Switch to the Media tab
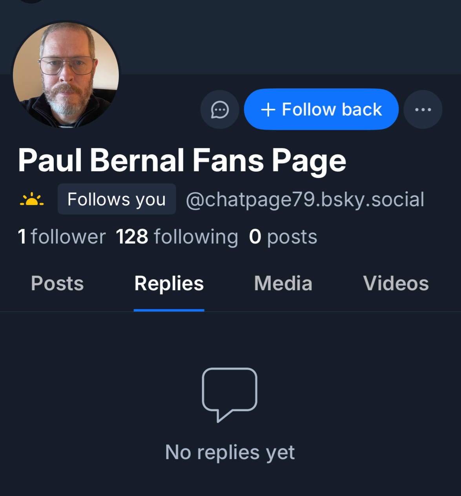Screen dimensions: 461x496 [x=283, y=284]
